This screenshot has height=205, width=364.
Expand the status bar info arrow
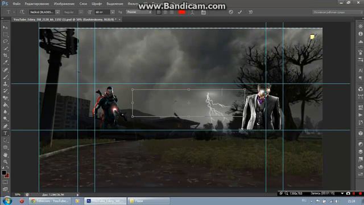coord(77,195)
